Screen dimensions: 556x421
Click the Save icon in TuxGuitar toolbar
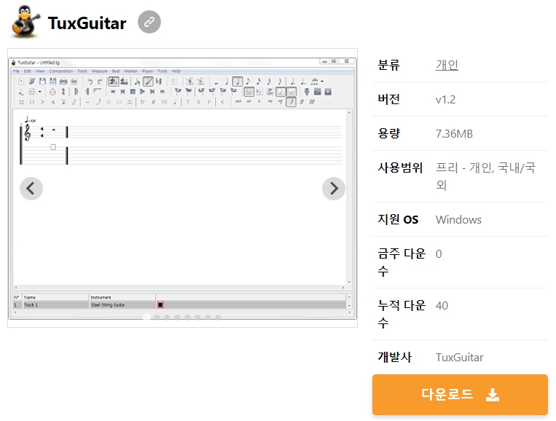pos(42,82)
